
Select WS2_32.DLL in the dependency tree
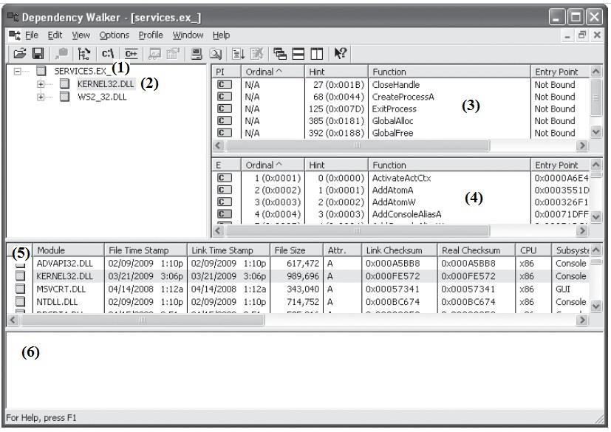pyautogui.click(x=102, y=97)
